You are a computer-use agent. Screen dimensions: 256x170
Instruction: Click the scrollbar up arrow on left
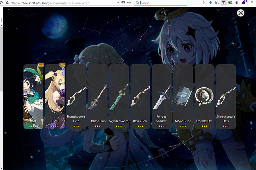click(x=1, y=26)
